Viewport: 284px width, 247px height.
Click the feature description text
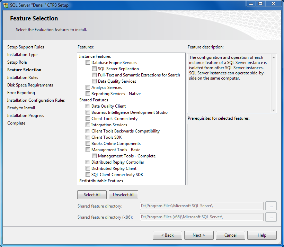point(228,68)
